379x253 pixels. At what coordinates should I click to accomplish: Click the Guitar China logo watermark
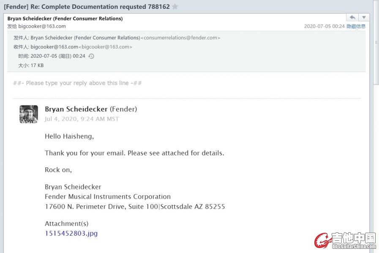345,240
